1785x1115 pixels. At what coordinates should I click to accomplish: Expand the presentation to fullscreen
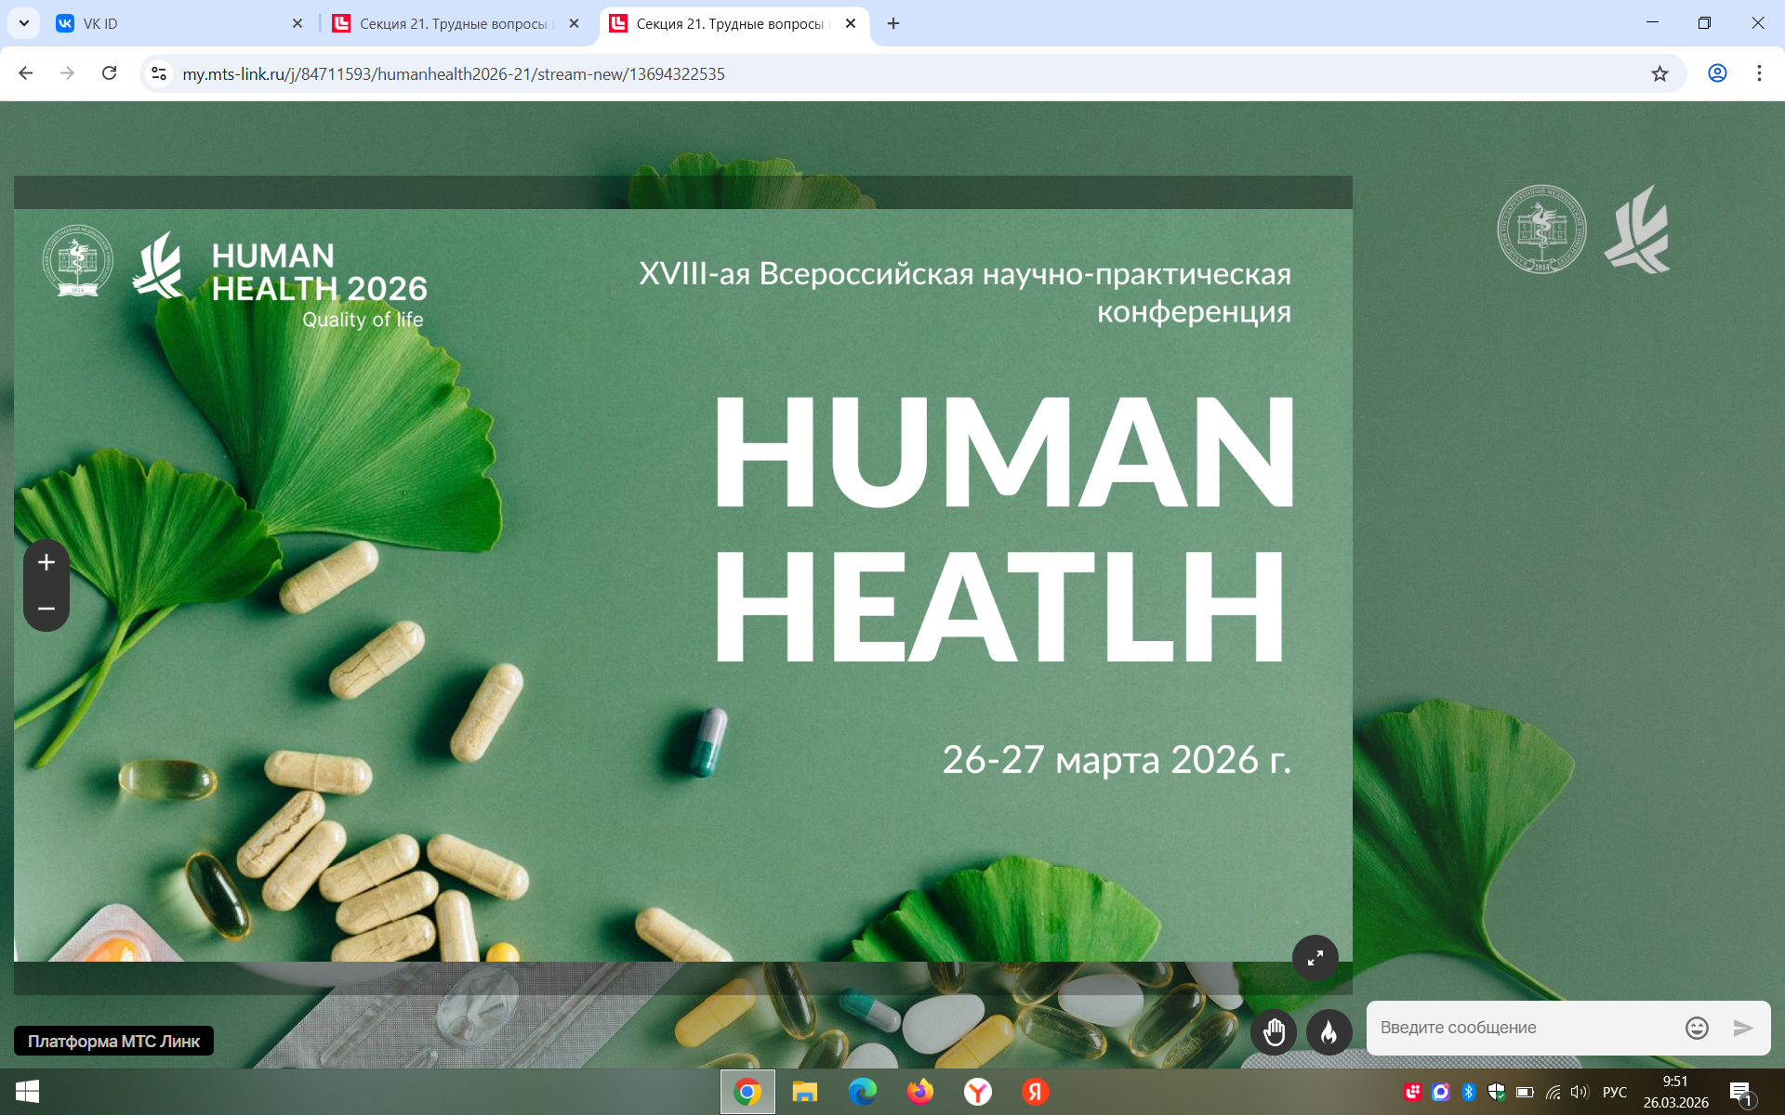1316,958
